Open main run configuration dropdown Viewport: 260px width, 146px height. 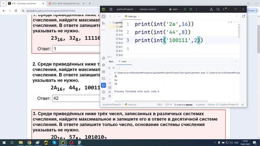coord(174,9)
